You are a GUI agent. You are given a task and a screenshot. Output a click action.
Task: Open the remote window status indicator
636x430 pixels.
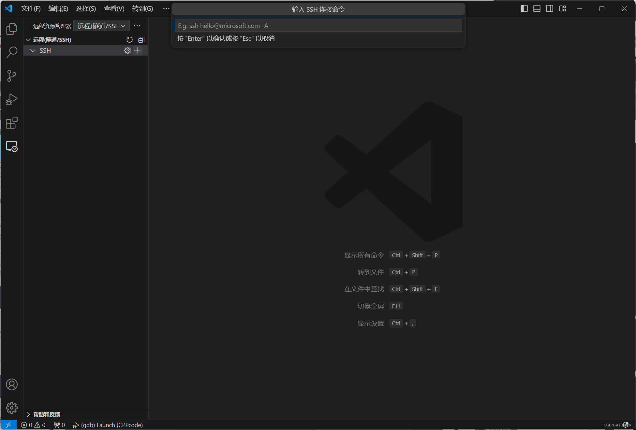8,425
